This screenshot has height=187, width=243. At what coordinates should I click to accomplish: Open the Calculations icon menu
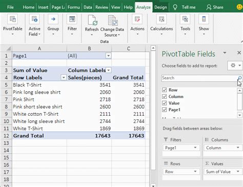click(x=161, y=19)
